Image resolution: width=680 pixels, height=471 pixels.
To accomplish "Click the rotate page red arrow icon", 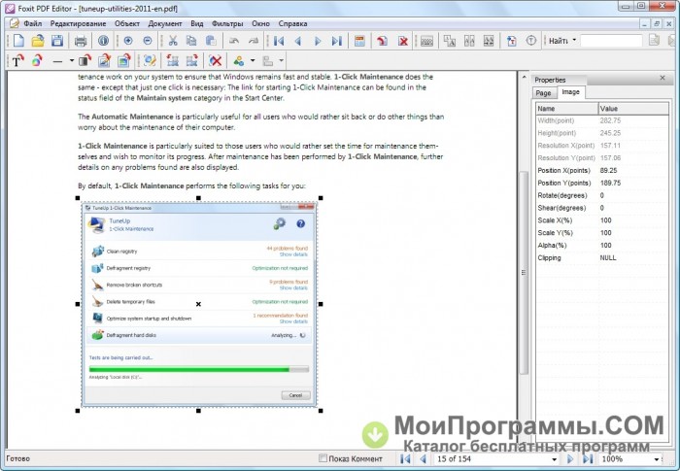I will pos(382,41).
